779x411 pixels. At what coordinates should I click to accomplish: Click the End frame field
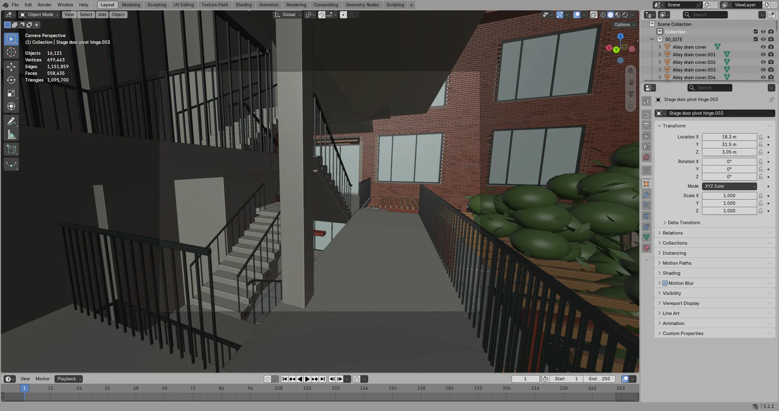(x=599, y=379)
